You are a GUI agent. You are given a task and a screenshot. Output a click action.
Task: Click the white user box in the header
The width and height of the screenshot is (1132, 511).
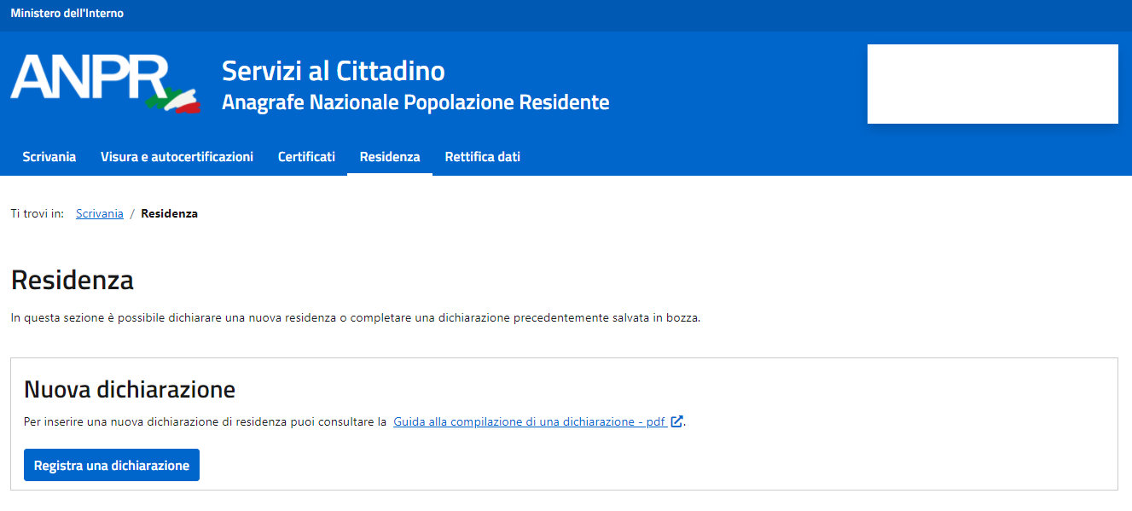click(x=993, y=84)
